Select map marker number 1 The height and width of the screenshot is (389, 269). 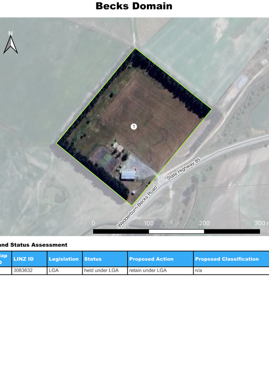coord(134,127)
